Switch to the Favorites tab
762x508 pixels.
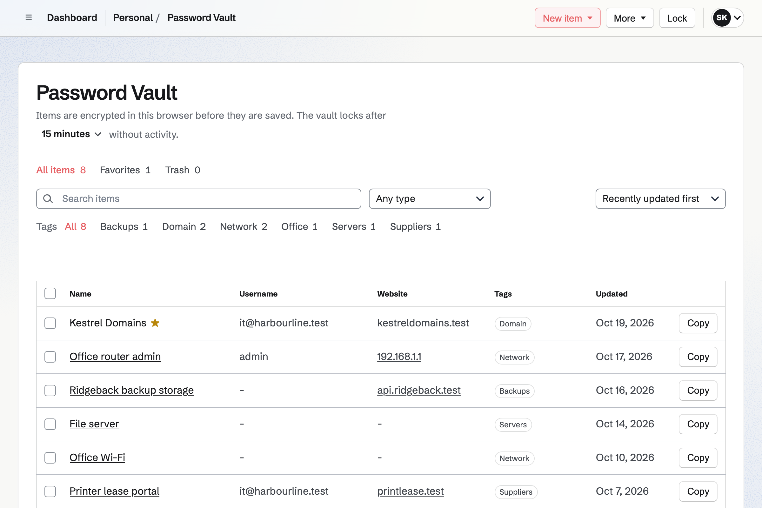tap(125, 170)
